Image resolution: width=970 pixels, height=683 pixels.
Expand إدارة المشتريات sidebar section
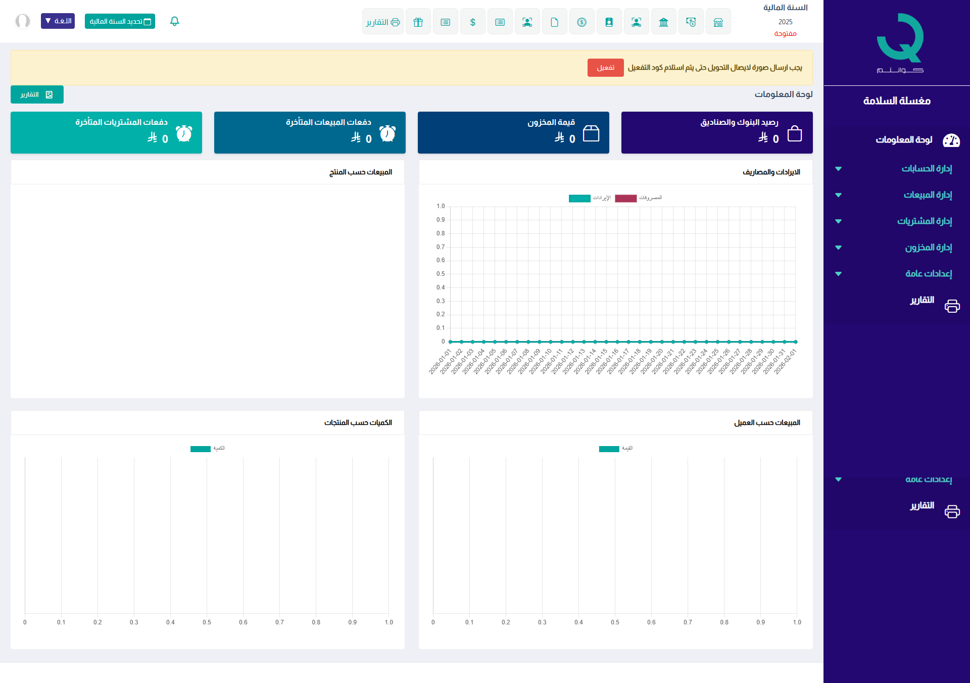point(924,221)
